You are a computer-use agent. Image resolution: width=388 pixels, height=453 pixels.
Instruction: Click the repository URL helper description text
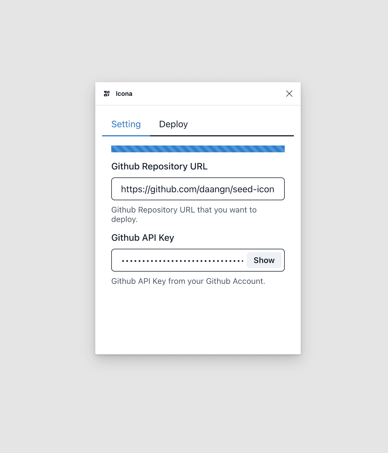184,215
